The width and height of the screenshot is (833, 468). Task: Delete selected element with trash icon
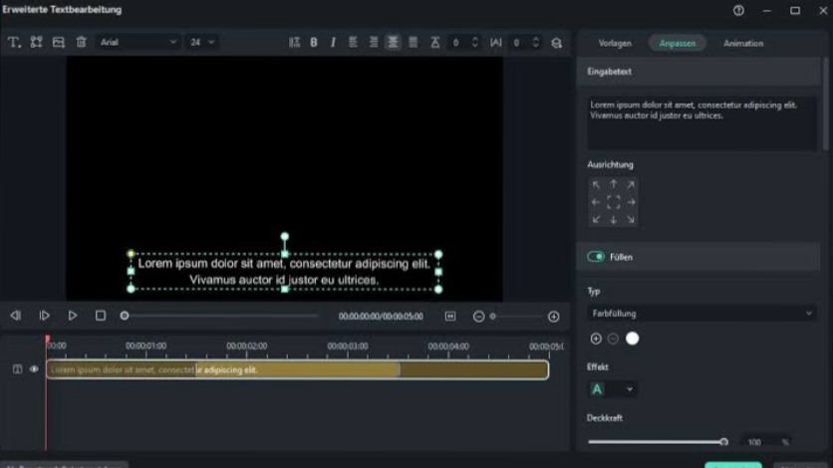[81, 43]
